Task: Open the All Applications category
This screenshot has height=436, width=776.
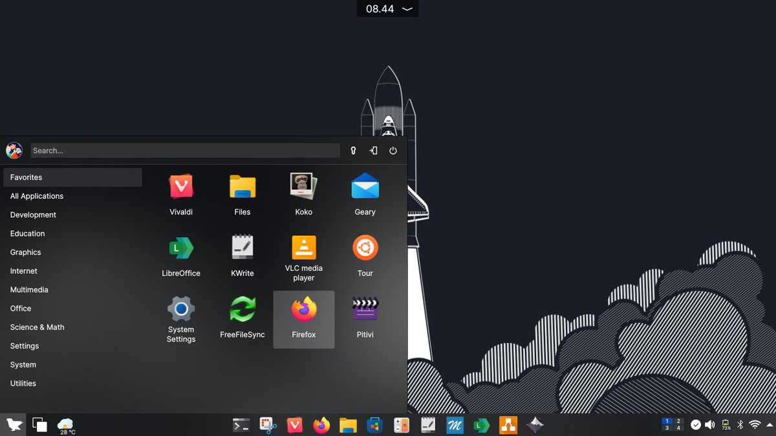Action: click(x=72, y=196)
